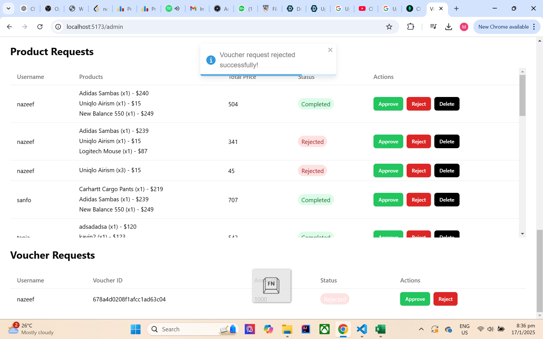Image resolution: width=543 pixels, height=339 pixels.
Task: Open File Explorer from taskbar
Action: (287, 329)
